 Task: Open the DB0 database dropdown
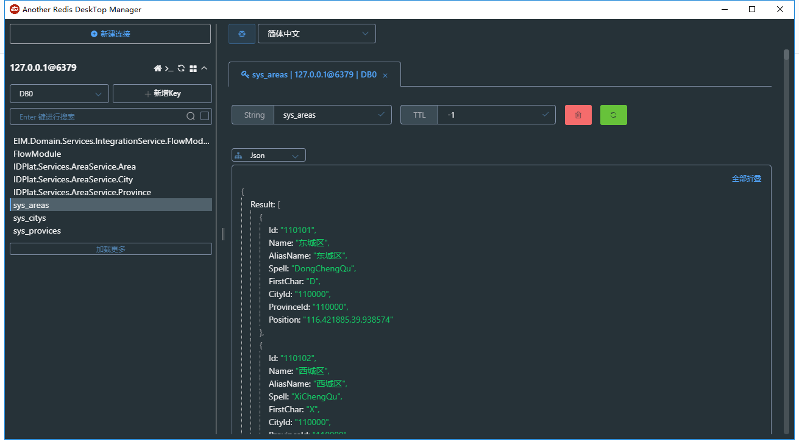(59, 94)
